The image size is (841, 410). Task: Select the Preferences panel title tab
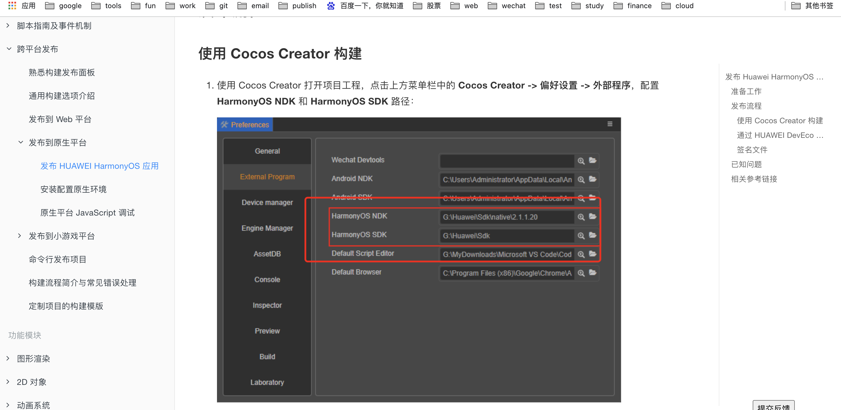click(245, 124)
